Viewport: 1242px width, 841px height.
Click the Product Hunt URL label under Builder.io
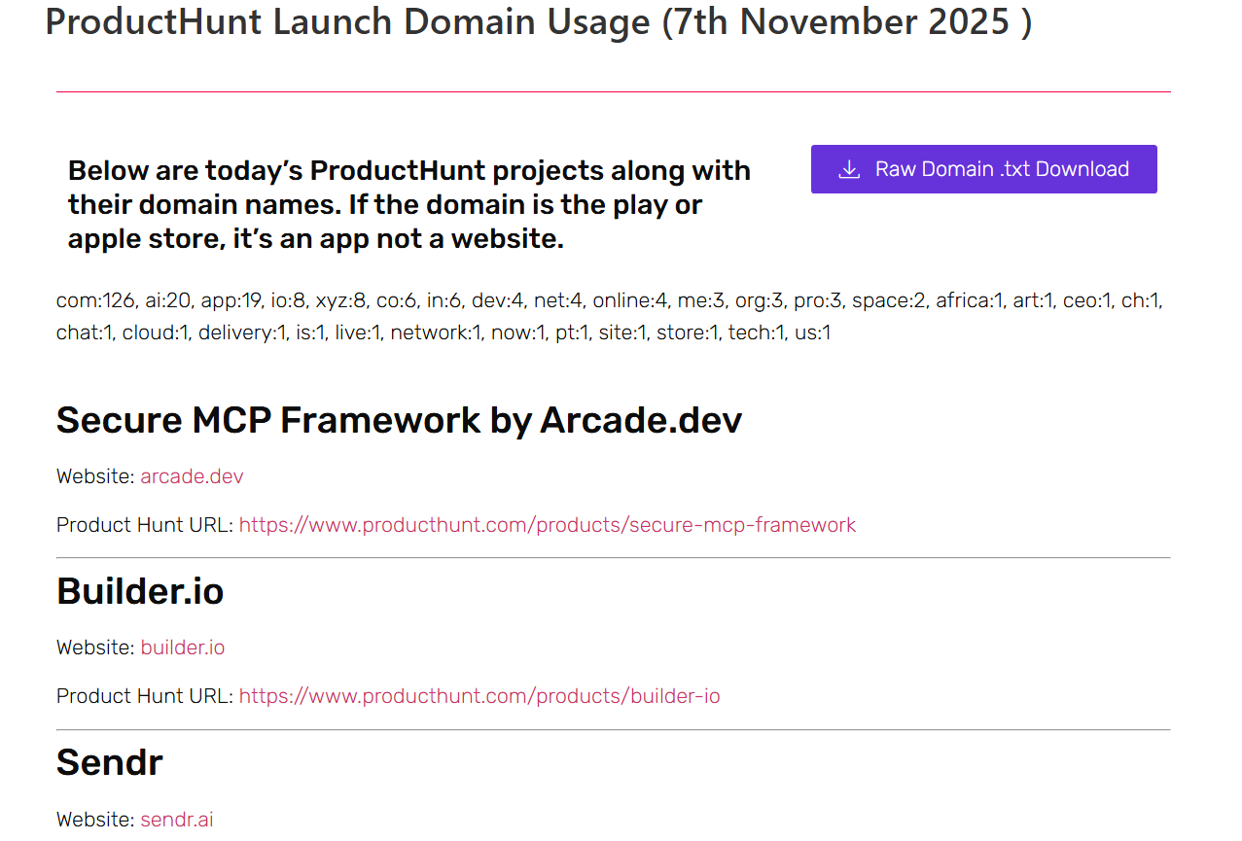143,696
